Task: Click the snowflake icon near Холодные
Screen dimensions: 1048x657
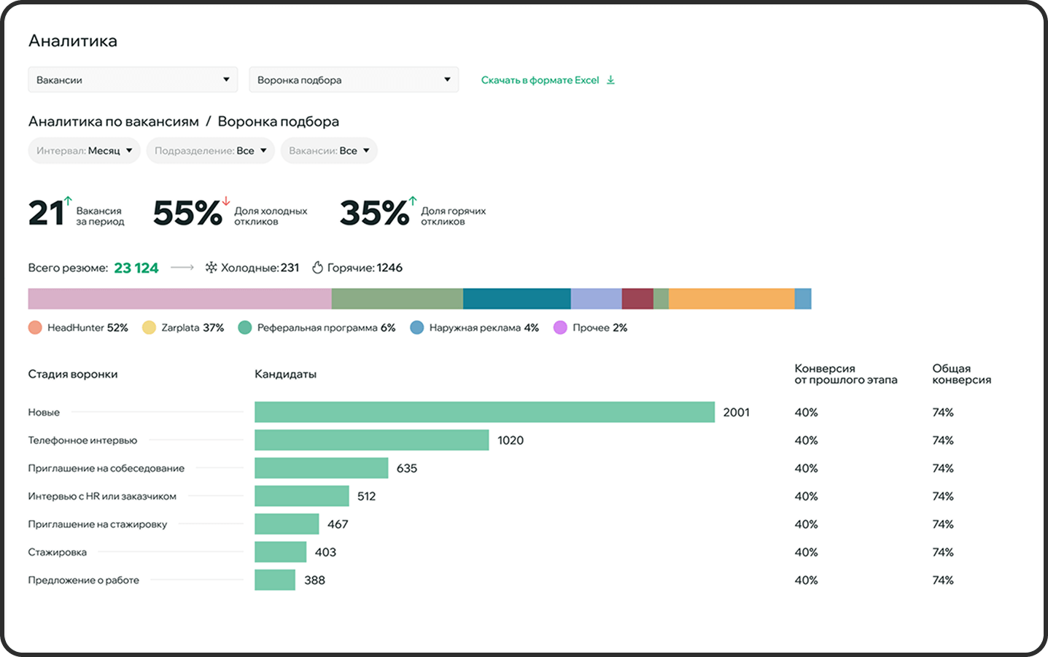Action: click(x=211, y=268)
